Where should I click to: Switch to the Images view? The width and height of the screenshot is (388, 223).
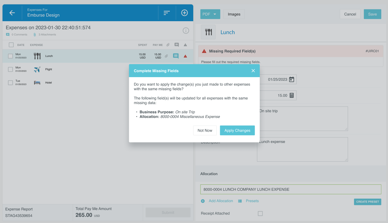pyautogui.click(x=234, y=14)
